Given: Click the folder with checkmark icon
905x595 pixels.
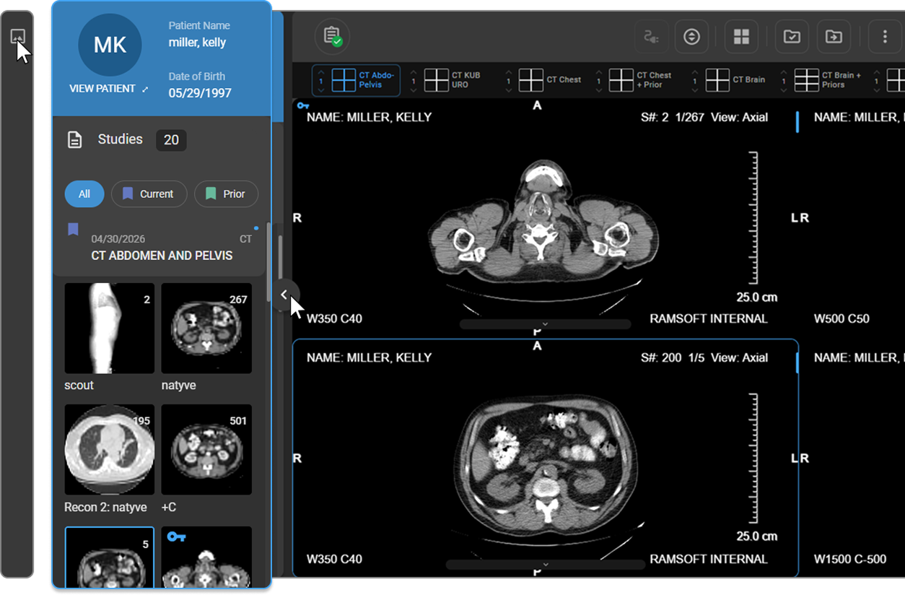Looking at the screenshot, I should pyautogui.click(x=792, y=36).
